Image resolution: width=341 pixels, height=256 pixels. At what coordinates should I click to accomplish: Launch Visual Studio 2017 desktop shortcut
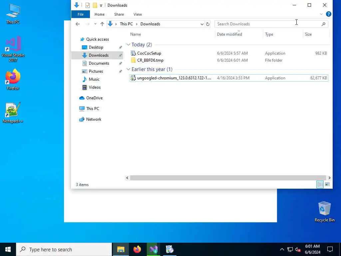[13, 49]
